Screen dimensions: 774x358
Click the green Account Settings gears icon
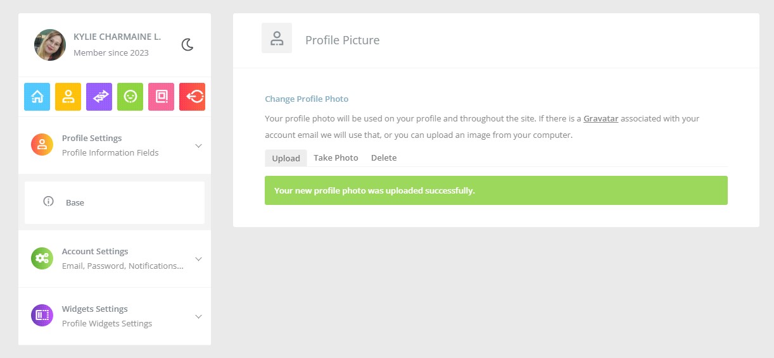[x=42, y=258]
